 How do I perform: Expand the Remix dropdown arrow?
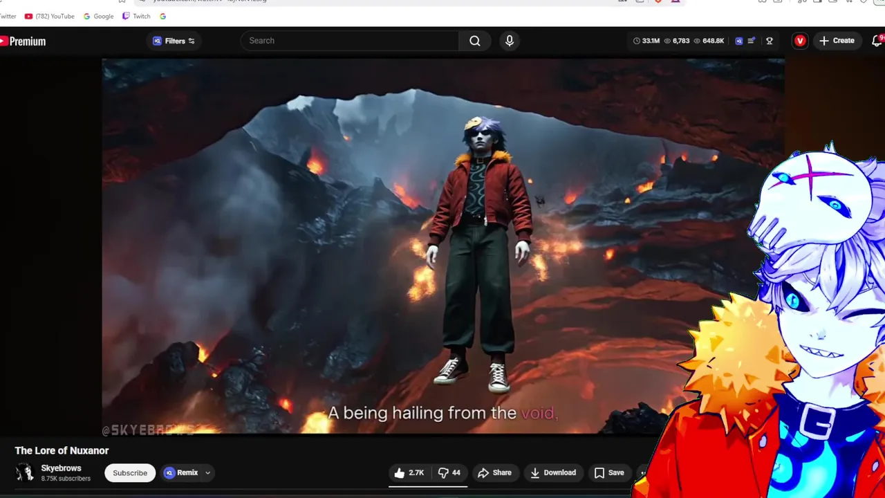(207, 473)
